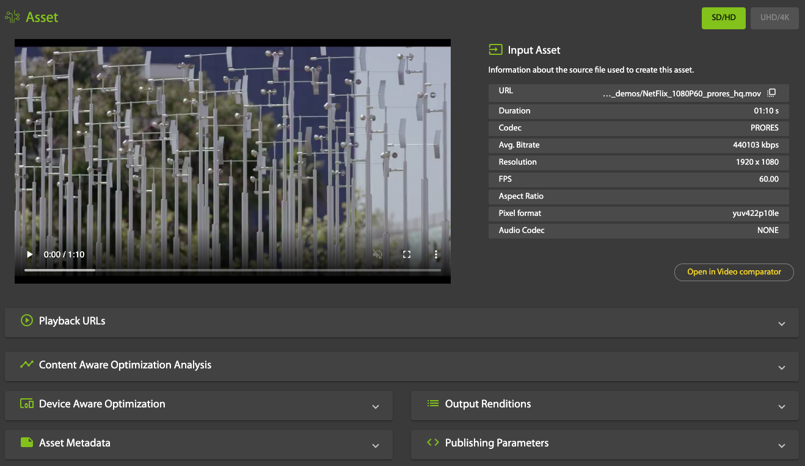Seek on the video progress bar
The width and height of the screenshot is (805, 466).
[232, 270]
